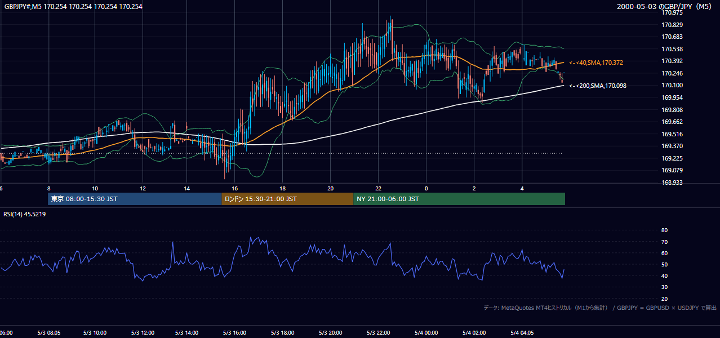Select the NY 21:00-06:00 JST session bar
Viewport: 720px width, 338px height.
[x=459, y=199]
